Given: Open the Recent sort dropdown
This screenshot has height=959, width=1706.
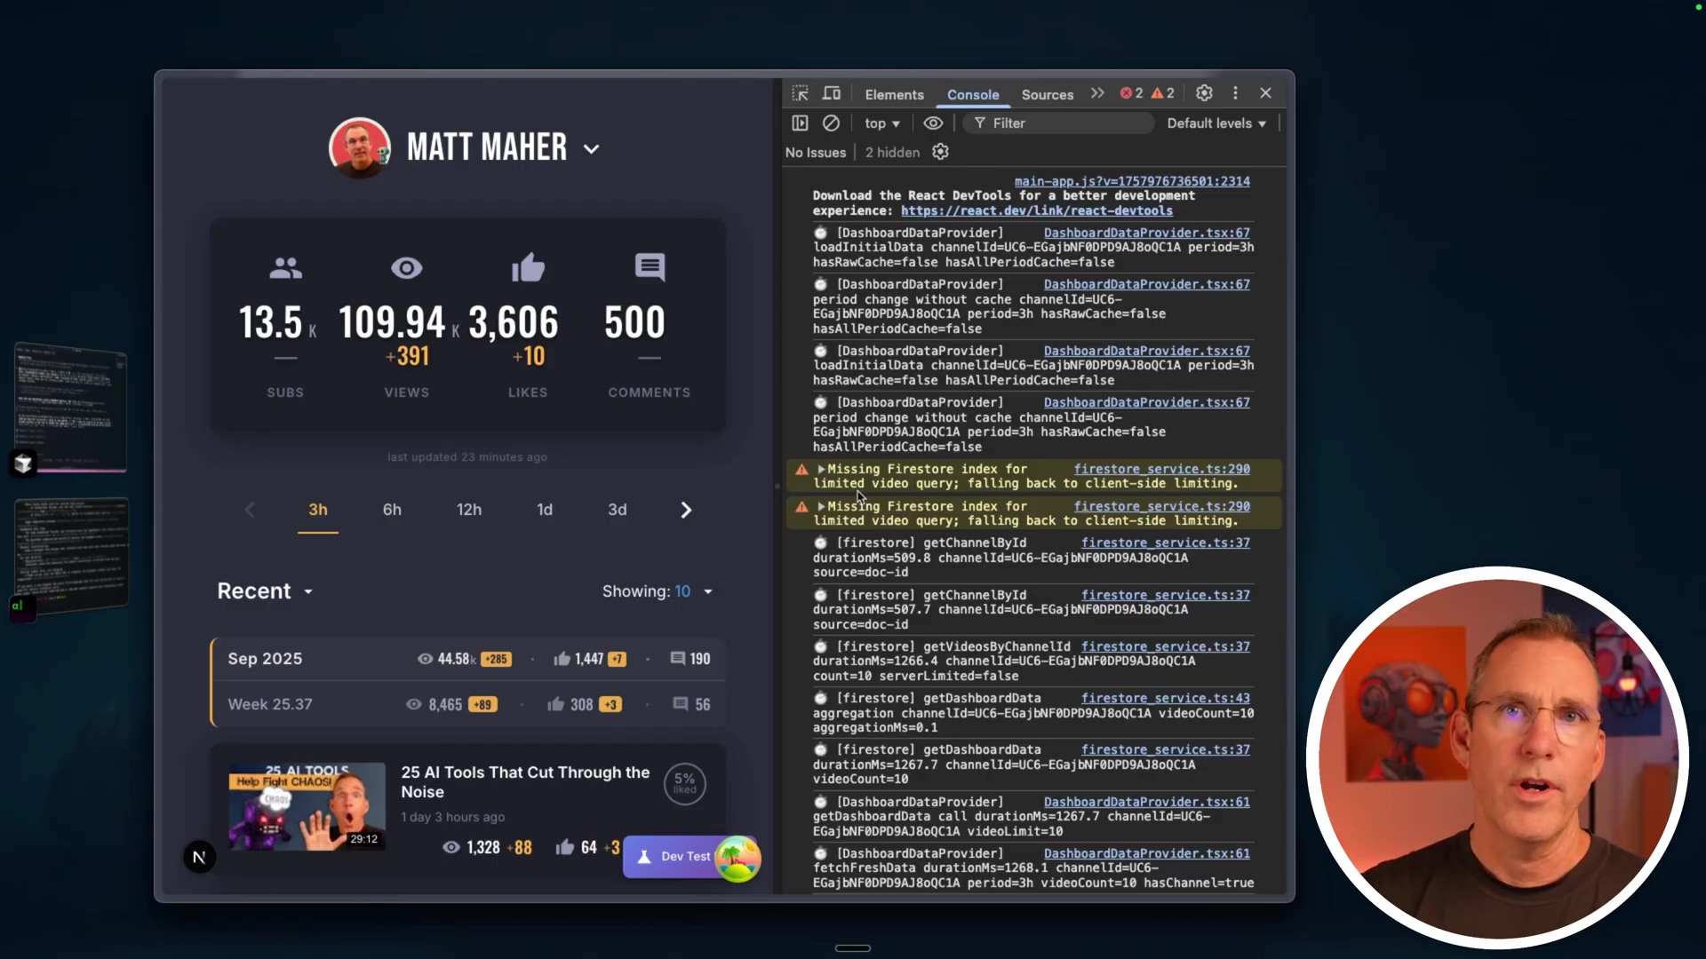Looking at the screenshot, I should point(265,591).
